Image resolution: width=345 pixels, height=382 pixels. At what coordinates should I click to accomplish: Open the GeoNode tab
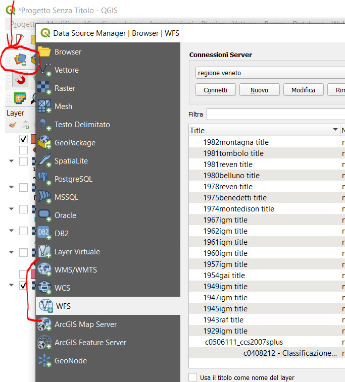click(108, 361)
